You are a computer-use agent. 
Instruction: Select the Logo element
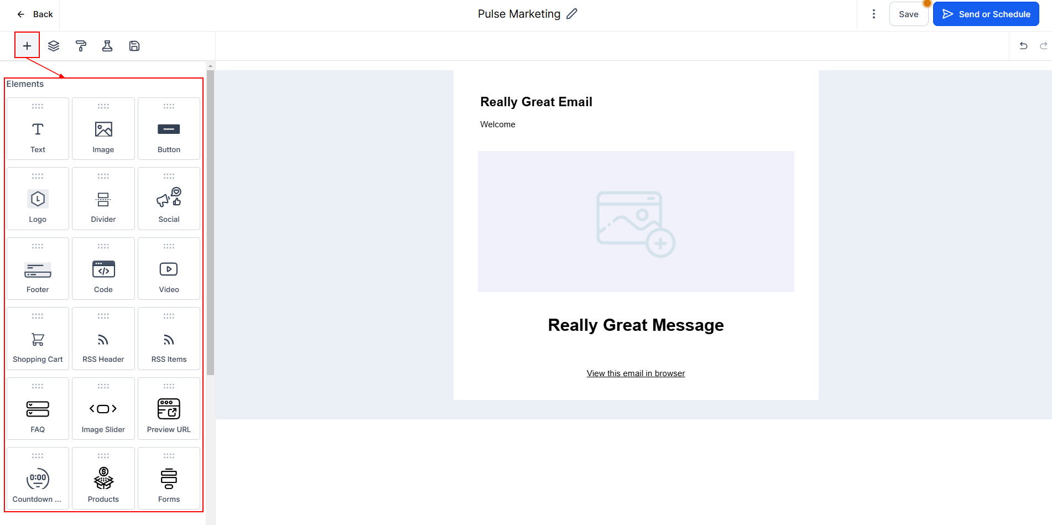click(x=38, y=199)
